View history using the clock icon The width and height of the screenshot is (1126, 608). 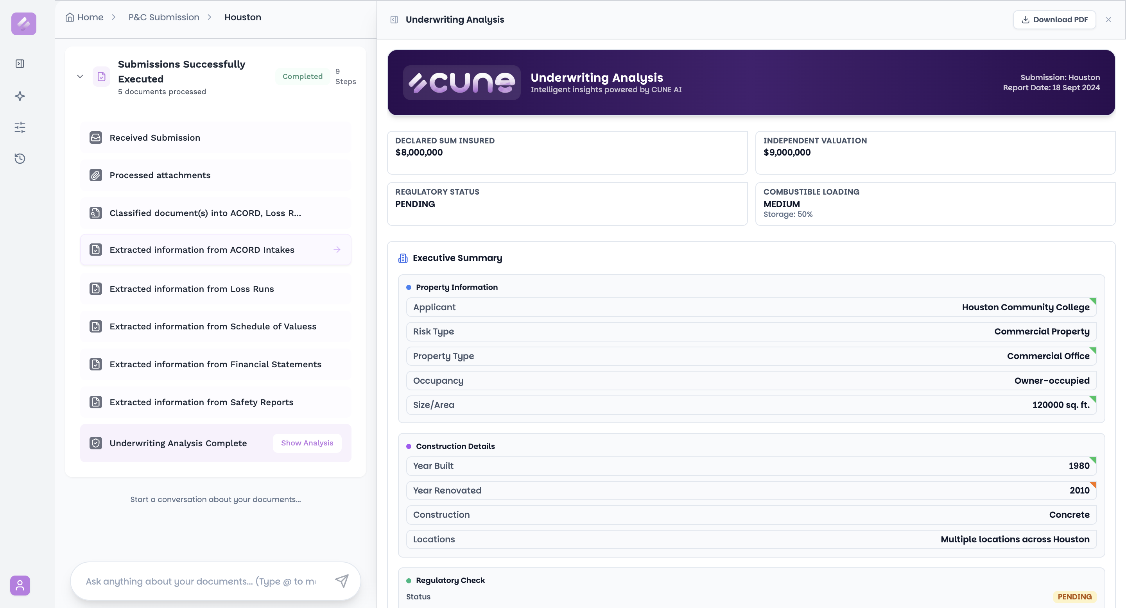20,159
